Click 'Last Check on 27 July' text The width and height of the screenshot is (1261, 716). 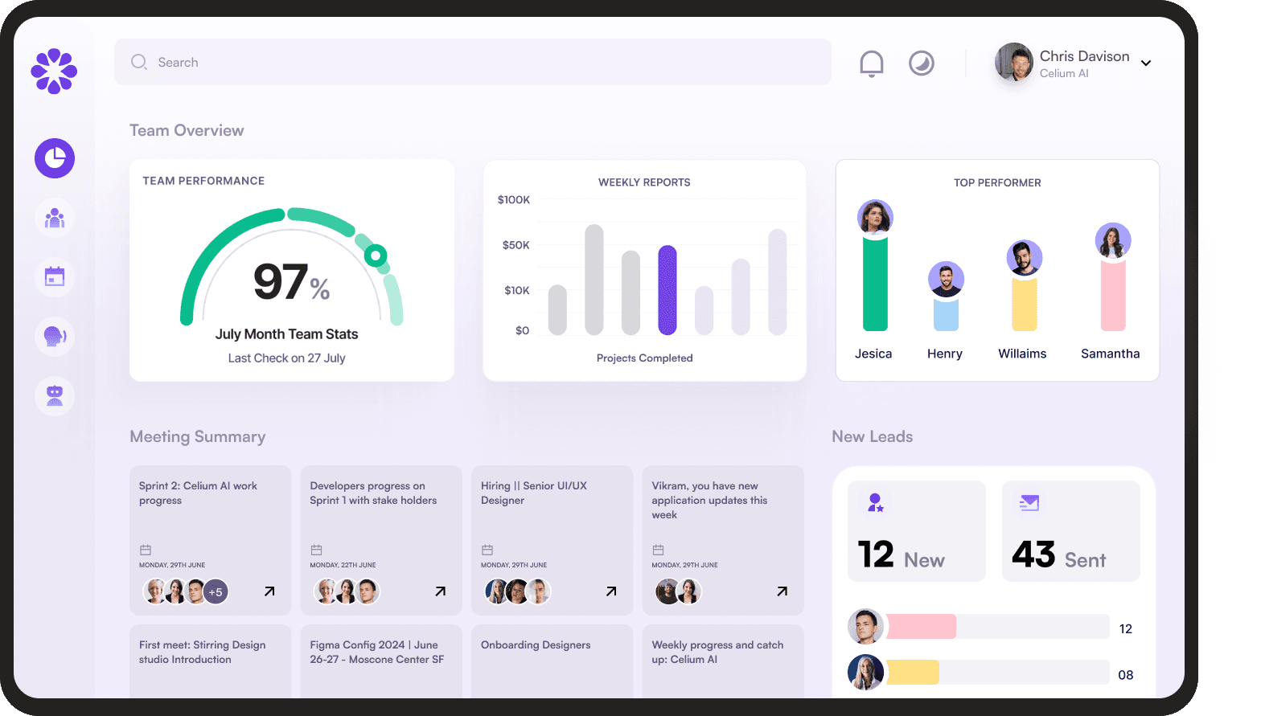pos(286,358)
